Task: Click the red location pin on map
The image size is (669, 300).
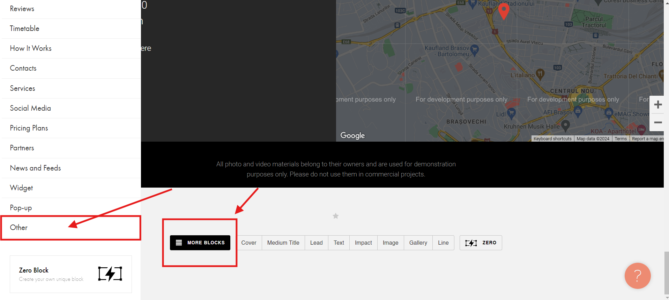Action: pos(503,11)
